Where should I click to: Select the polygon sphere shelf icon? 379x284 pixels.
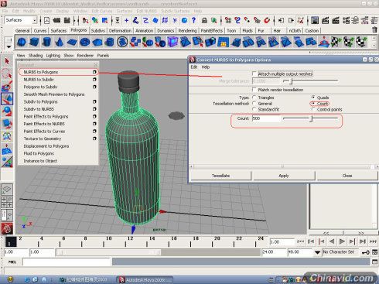point(22,42)
